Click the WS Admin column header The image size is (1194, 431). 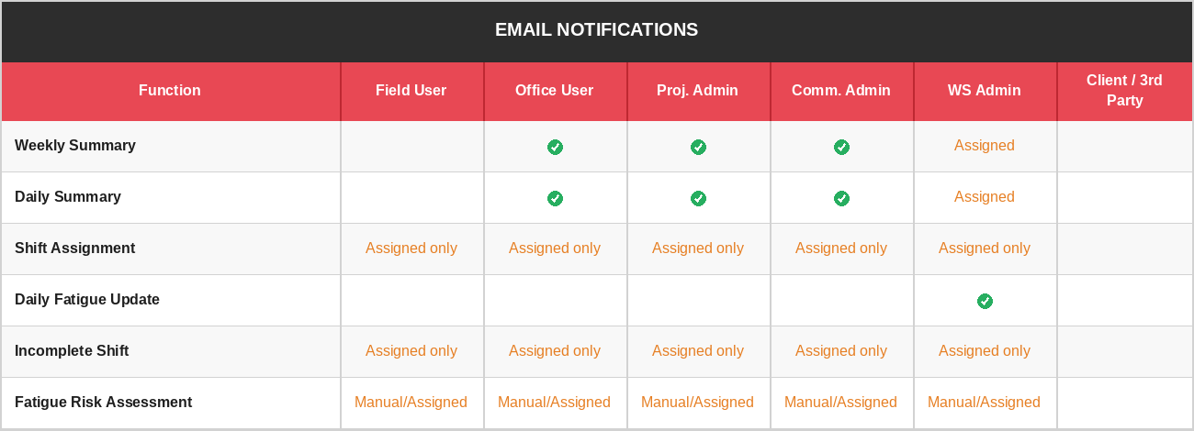tap(984, 90)
